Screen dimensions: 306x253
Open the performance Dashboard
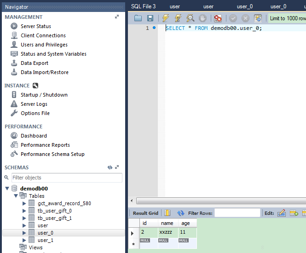point(34,136)
